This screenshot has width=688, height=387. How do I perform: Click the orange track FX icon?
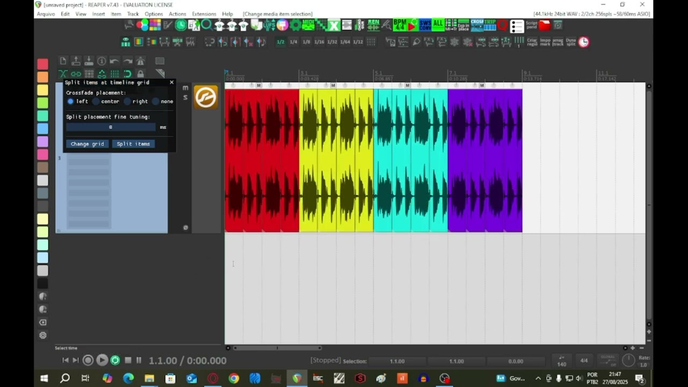pos(205,97)
